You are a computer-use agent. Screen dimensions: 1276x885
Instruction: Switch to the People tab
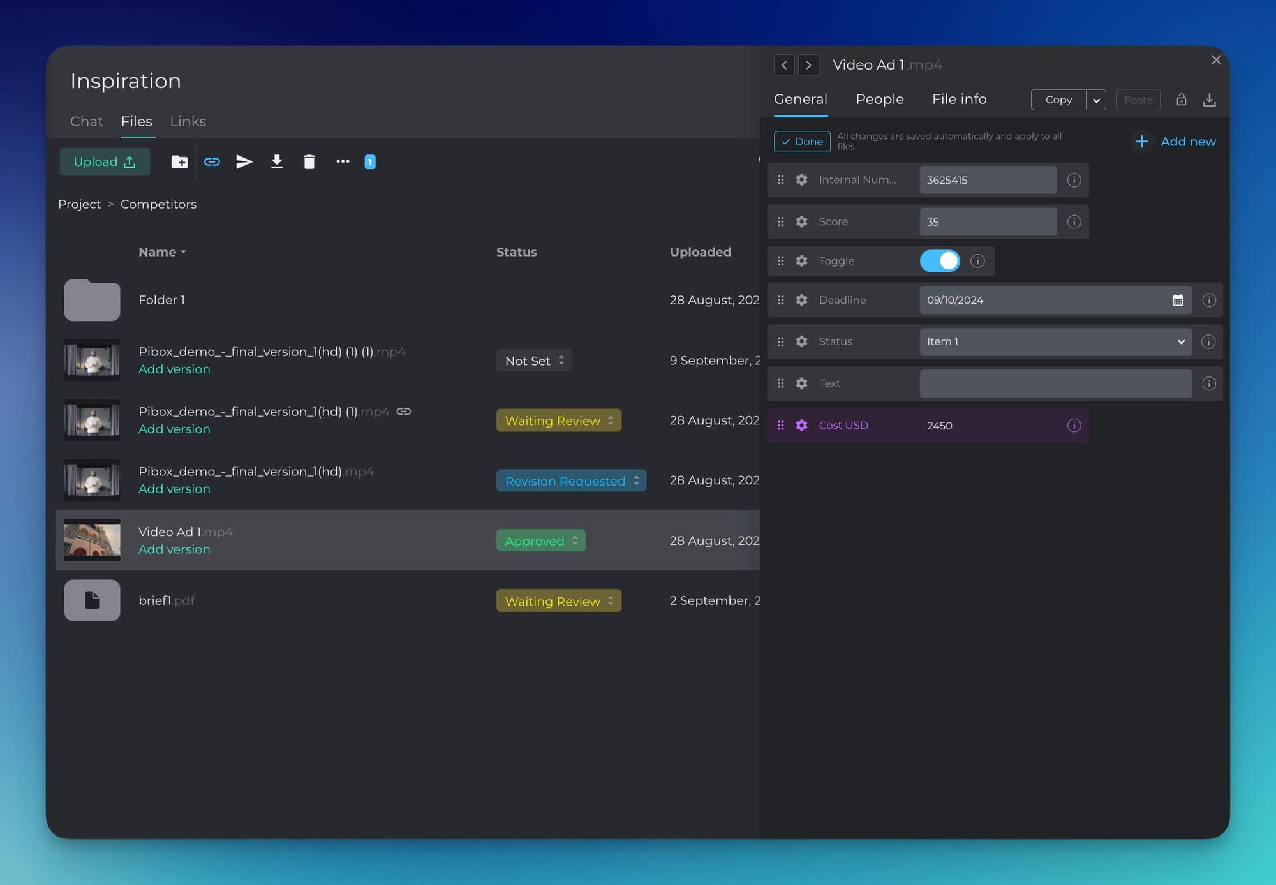pyautogui.click(x=879, y=99)
